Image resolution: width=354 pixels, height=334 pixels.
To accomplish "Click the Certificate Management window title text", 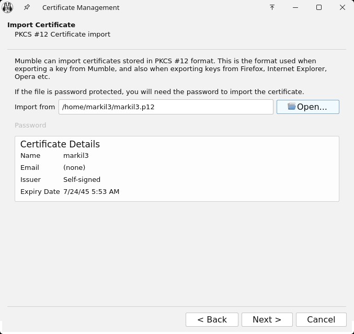I will pos(81,8).
